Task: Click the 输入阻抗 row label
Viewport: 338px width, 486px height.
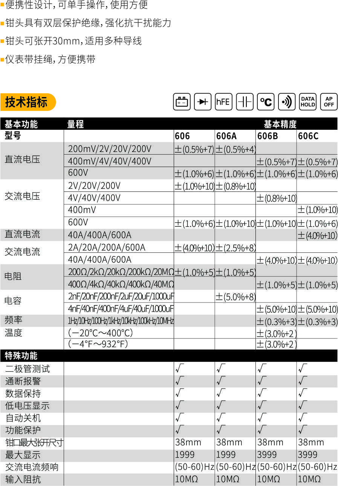Action: (x=23, y=479)
